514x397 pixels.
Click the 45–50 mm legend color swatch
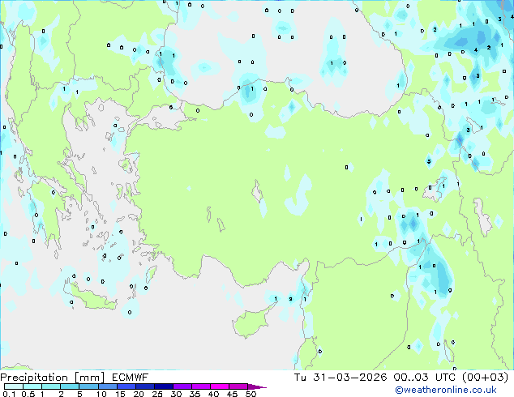click(x=238, y=386)
